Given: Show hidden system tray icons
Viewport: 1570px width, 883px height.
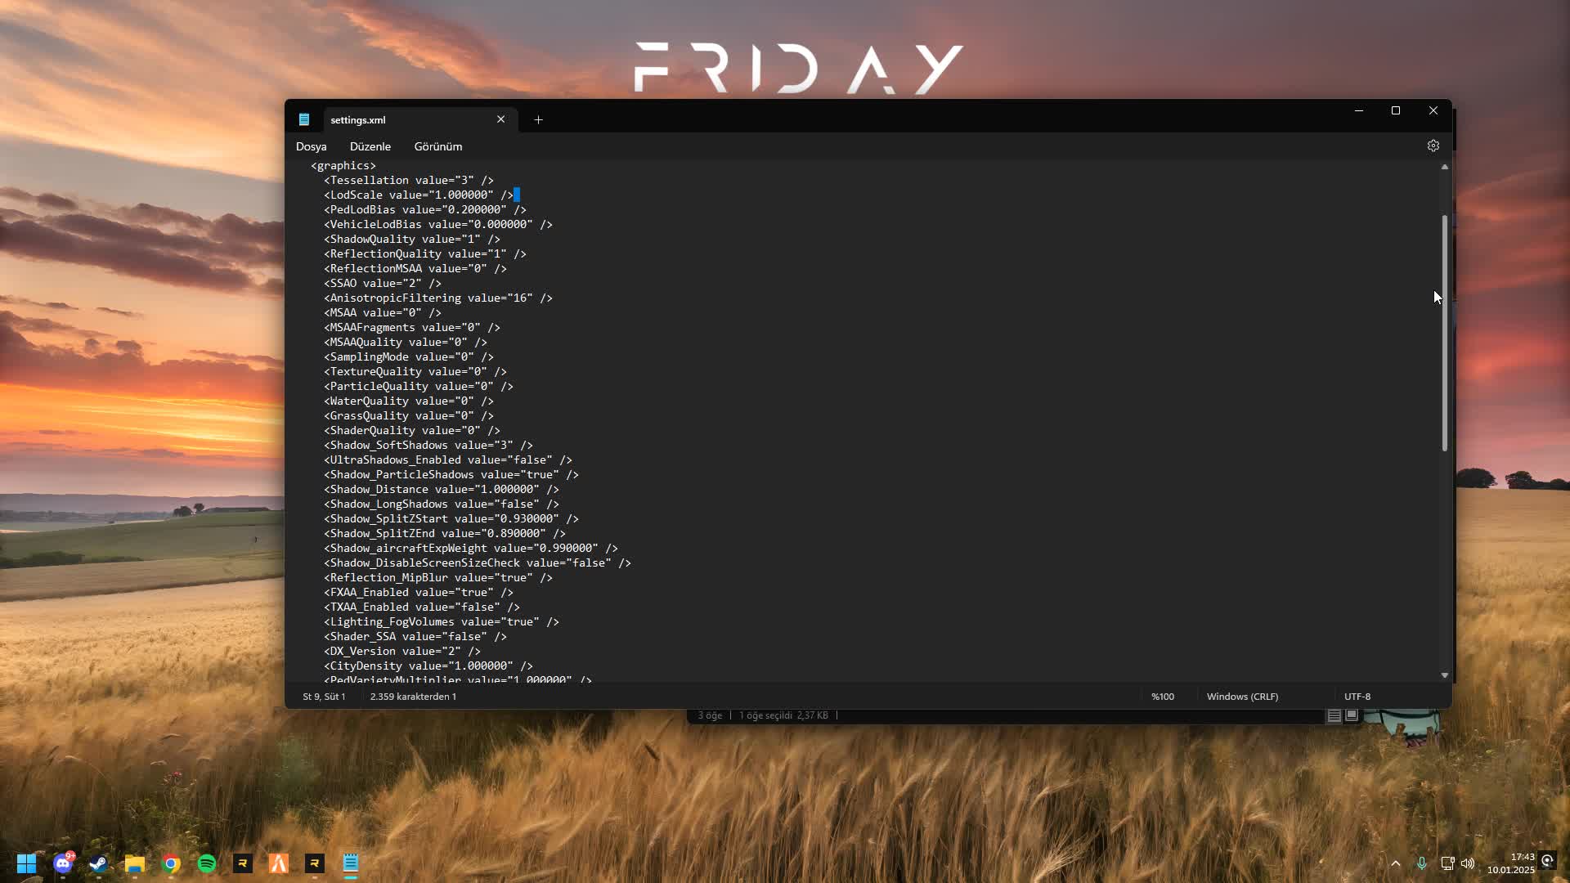Looking at the screenshot, I should point(1395,863).
